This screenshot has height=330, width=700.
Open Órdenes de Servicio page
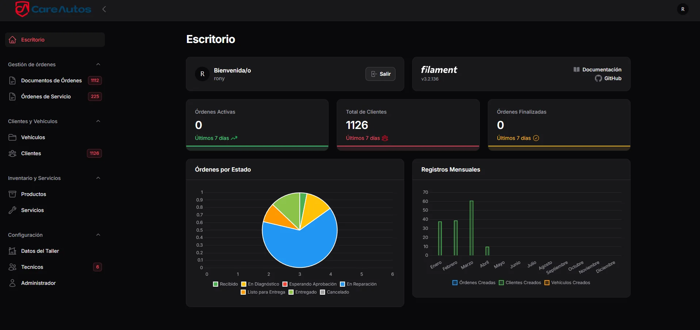(55, 97)
